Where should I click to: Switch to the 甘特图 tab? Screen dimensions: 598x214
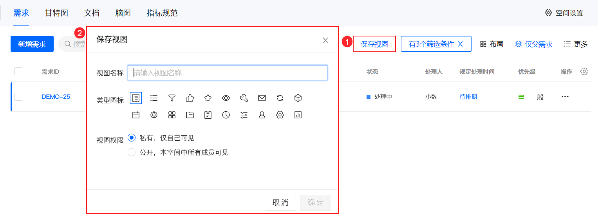57,13
